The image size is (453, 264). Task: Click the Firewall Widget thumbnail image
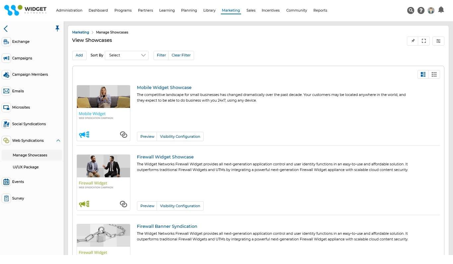tap(103, 166)
